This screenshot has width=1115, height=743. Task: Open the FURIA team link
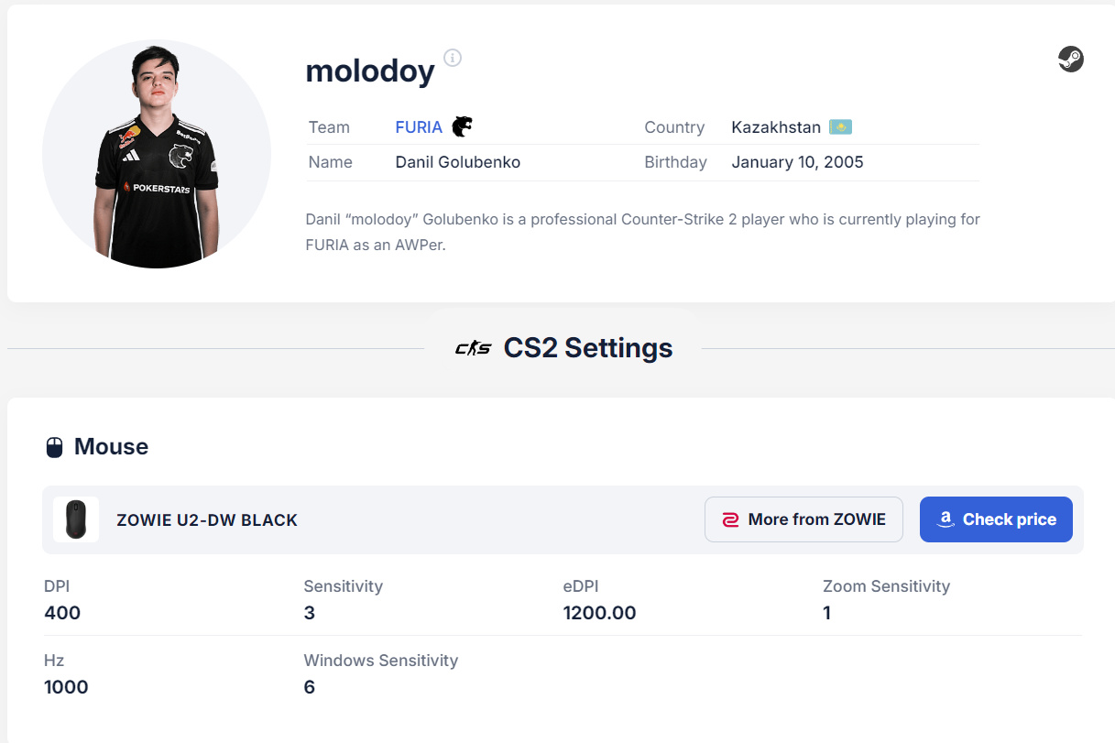pos(419,127)
